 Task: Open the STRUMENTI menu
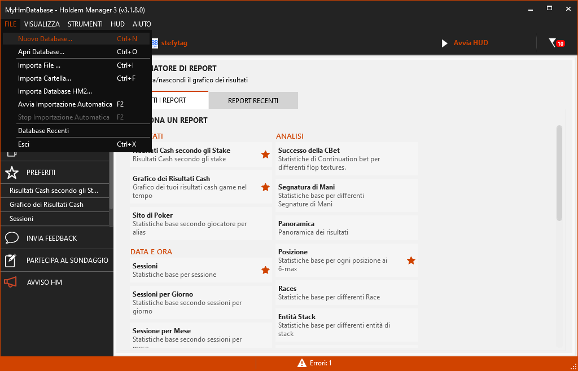pyautogui.click(x=85, y=24)
